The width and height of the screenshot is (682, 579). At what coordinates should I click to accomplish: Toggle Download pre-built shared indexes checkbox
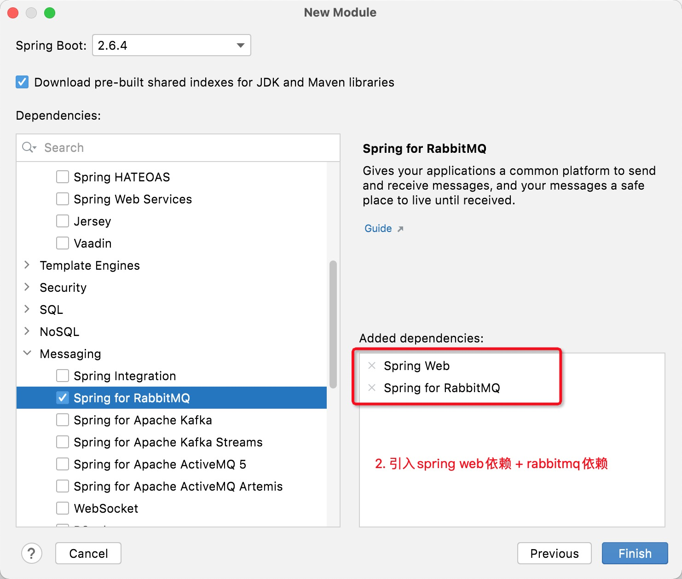22,82
